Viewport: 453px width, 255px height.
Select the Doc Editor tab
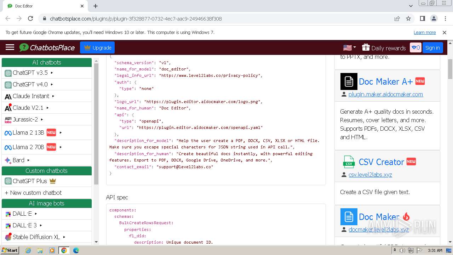[x=46, y=6]
